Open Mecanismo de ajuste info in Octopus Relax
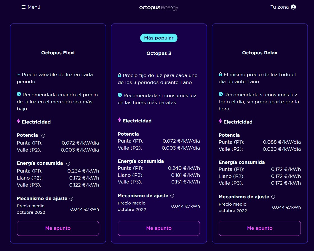The height and width of the screenshot is (251, 314). coord(273,197)
